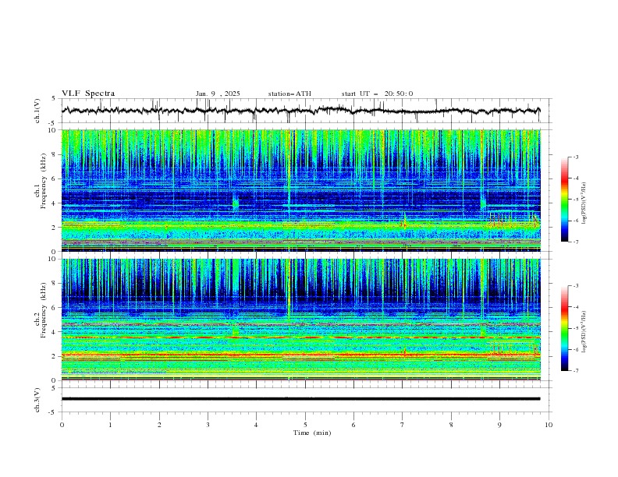This screenshot has width=618, height=477.
Task: Click time tick label "3" on bottom axis
Action: (x=208, y=425)
